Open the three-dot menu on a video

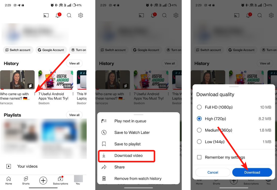(x=34, y=94)
